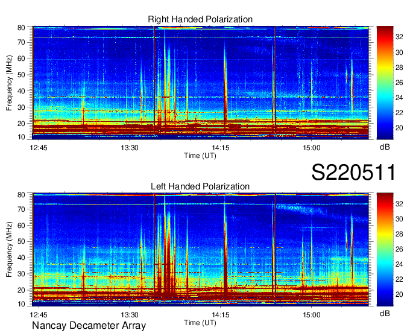
Task: Click the 30 dB label on Left Handed colorbar
Action: [399, 219]
